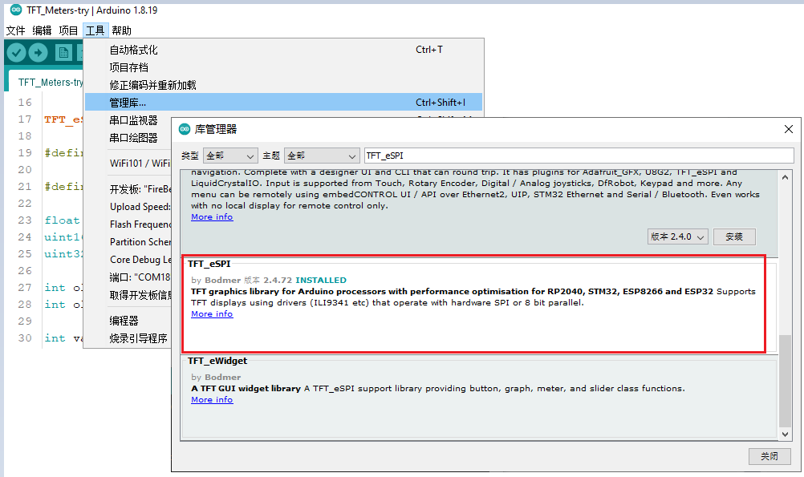This screenshot has height=477, width=804.
Task: Click the library list scrollbar up arrow
Action: tap(785, 177)
